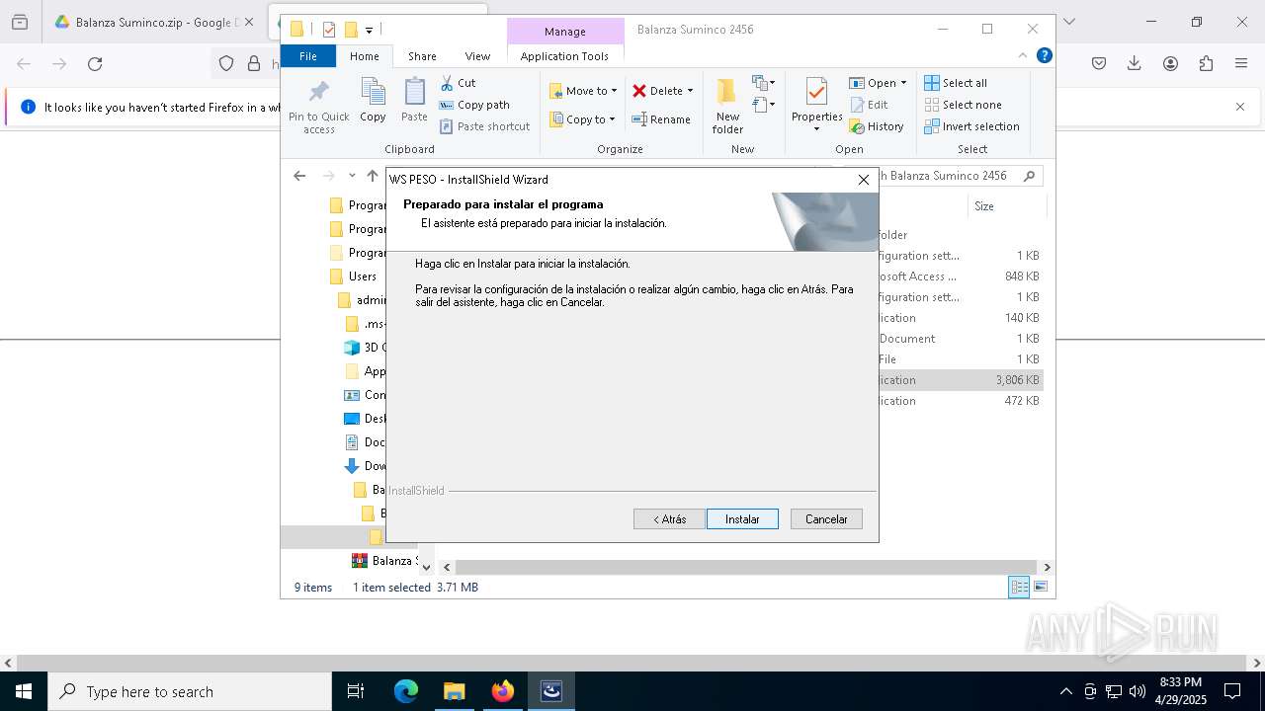Click the taskbar search box
Screen dimensions: 1265x711
[190, 691]
